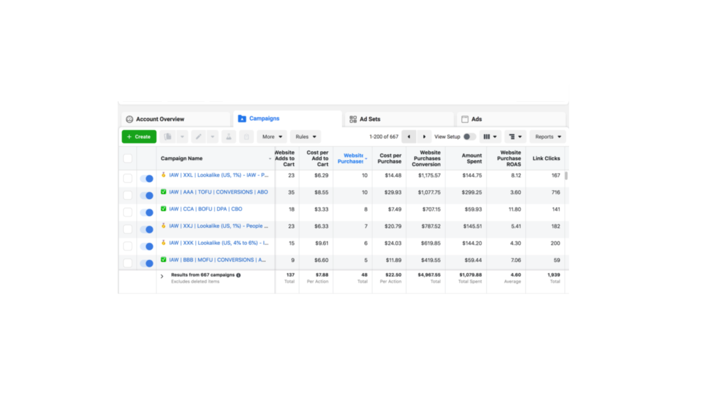Toggle the View Setup switch
This screenshot has height=394, width=701.
pos(469,137)
